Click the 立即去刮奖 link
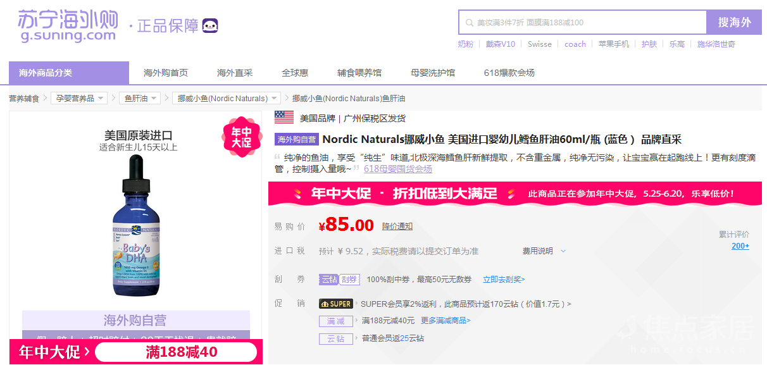Image resolution: width=767 pixels, height=365 pixels. [504, 280]
